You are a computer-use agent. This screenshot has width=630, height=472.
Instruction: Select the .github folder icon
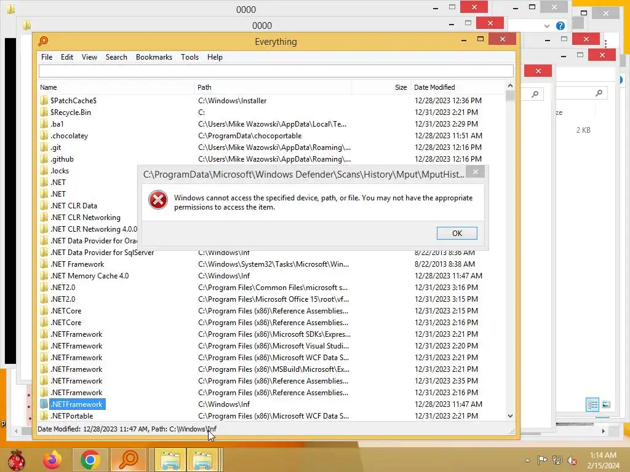pos(44,159)
